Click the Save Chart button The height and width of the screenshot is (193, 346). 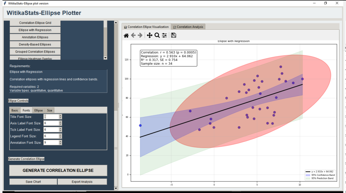[33, 182]
